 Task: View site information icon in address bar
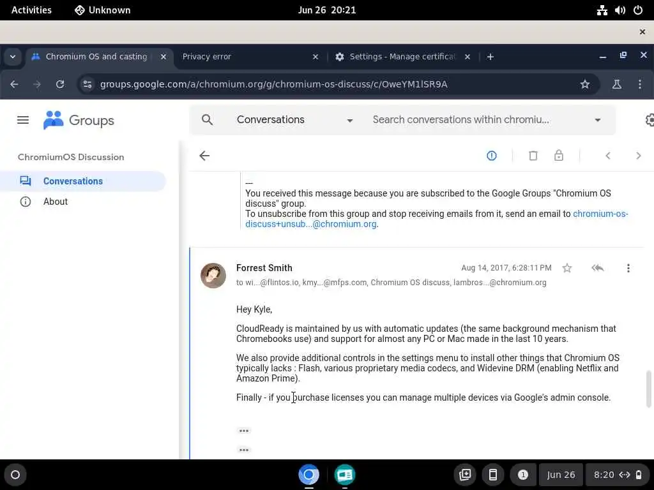point(87,84)
